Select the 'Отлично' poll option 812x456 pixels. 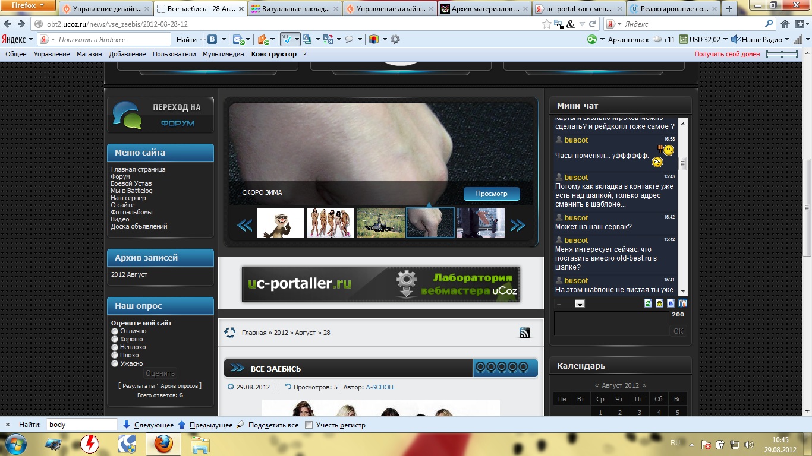coord(115,331)
